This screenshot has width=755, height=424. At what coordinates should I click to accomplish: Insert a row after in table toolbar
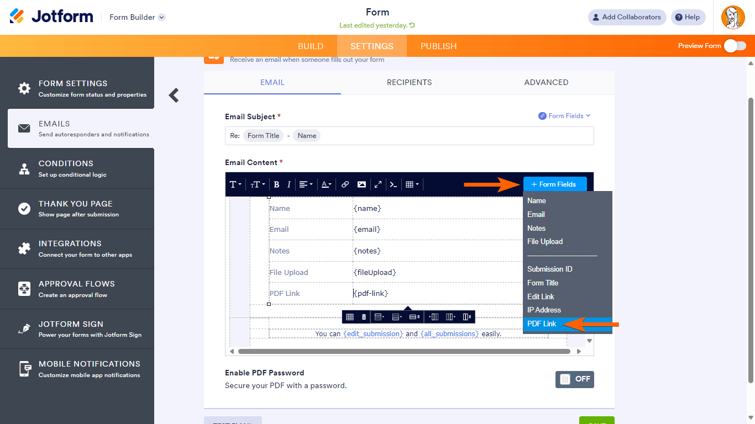pyautogui.click(x=397, y=317)
